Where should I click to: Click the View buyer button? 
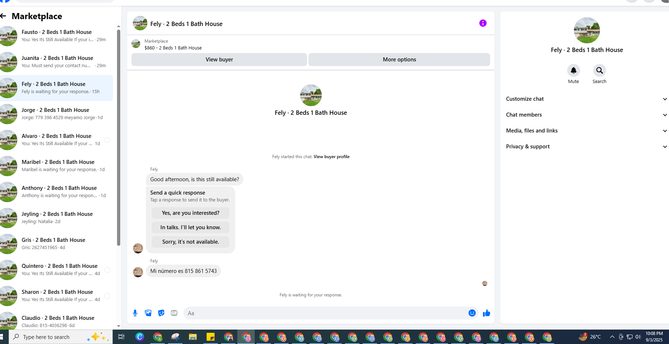click(219, 60)
